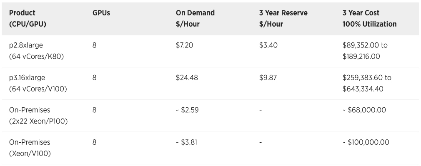
Task: Select the p3.16xlarge product cell
Action: (x=38, y=83)
